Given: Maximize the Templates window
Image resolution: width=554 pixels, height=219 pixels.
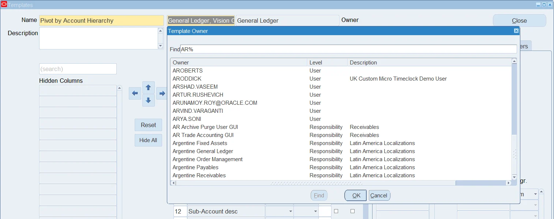Looking at the screenshot, I should 544,5.
